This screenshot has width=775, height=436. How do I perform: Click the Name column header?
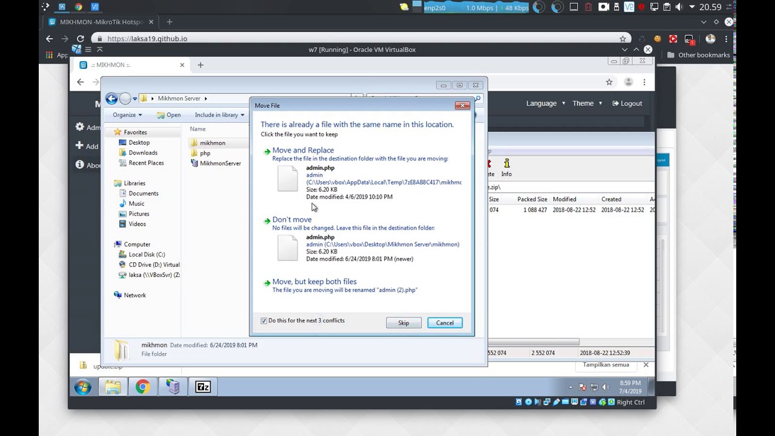(197, 129)
